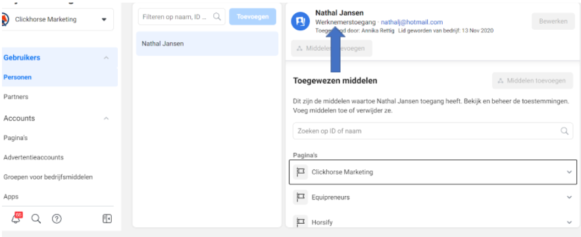The image size is (581, 237).
Task: Click the Accounts section heading
Action: [x=19, y=118]
